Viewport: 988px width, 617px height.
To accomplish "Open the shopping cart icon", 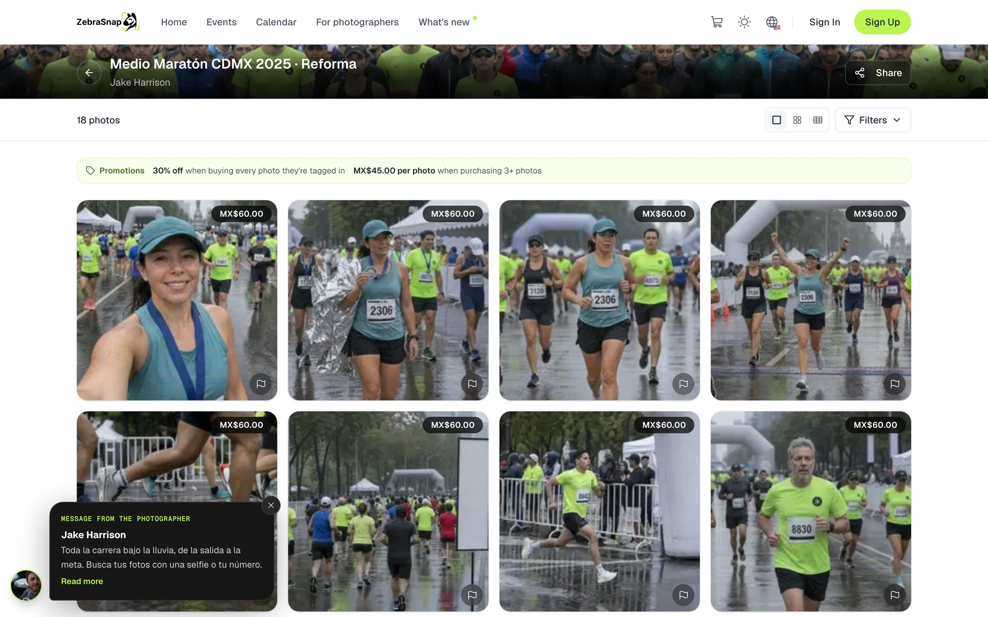I will 717,22.
